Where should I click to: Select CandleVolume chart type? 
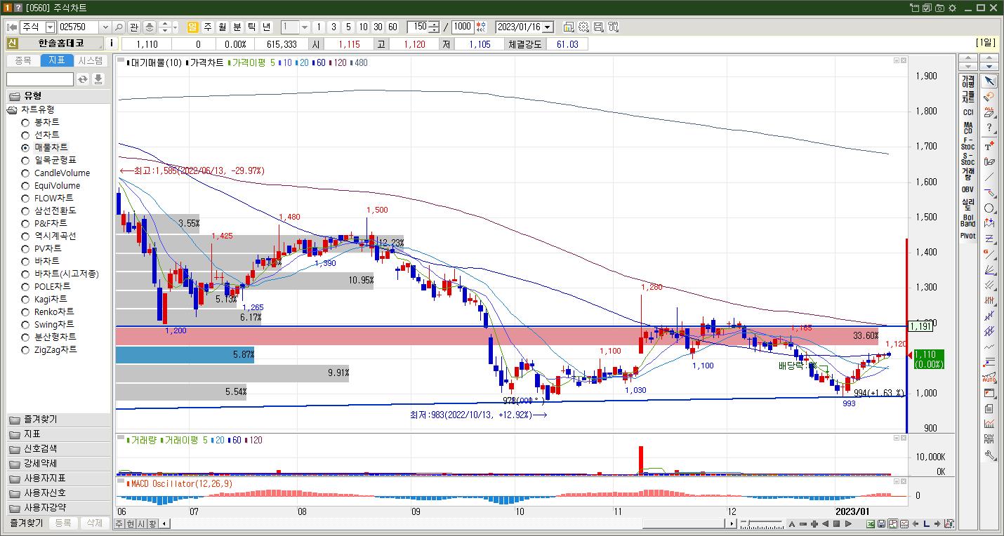click(55, 173)
